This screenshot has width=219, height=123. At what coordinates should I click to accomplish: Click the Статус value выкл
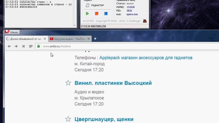(x=130, y=3)
